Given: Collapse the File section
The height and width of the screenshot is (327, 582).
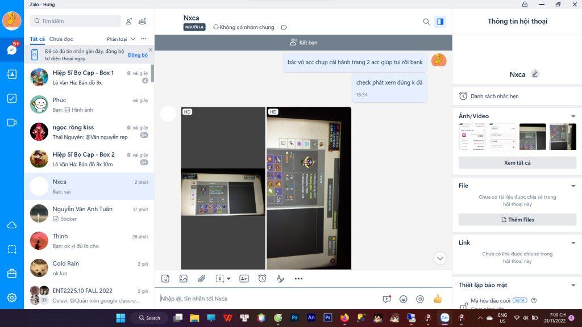Looking at the screenshot, I should (x=573, y=186).
